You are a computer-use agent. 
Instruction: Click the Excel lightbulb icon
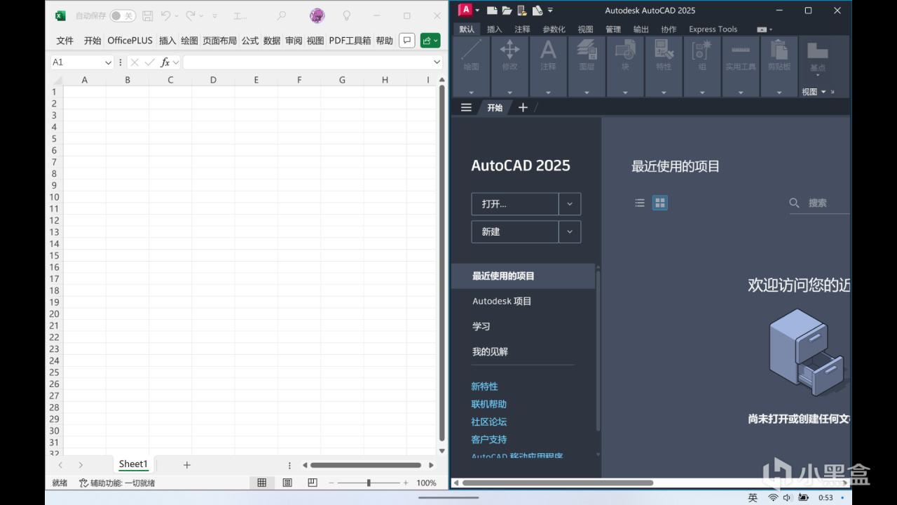(346, 15)
